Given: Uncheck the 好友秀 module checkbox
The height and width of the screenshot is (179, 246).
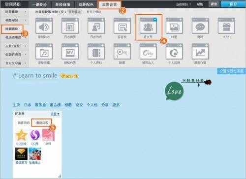Looking at the screenshot, I should click(x=155, y=20).
